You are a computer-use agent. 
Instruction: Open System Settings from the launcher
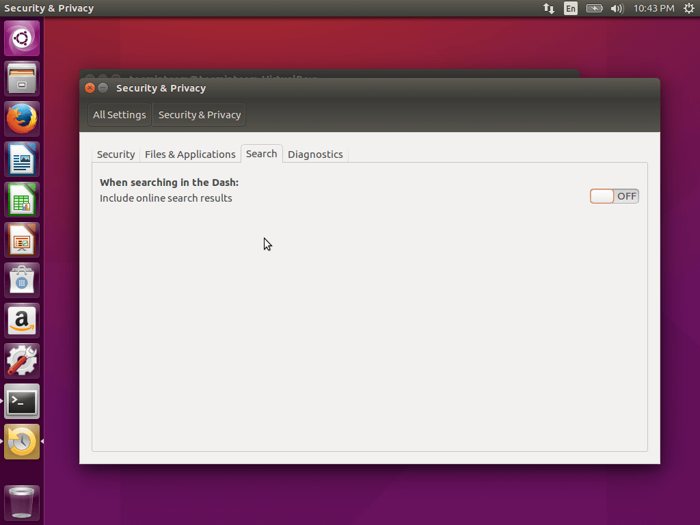pos(21,360)
